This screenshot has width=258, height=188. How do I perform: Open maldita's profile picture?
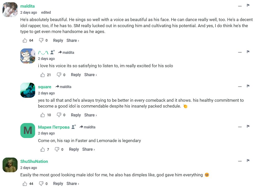(x=10, y=10)
